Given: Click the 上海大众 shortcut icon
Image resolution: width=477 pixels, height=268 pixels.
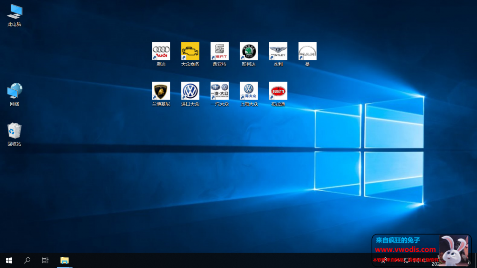Looking at the screenshot, I should point(249,91).
